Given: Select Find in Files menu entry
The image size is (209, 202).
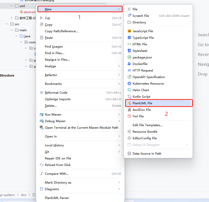Looking at the screenshot, I should tap(54, 53).
